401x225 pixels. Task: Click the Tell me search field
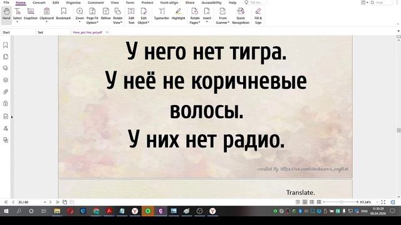(x=255, y=2)
